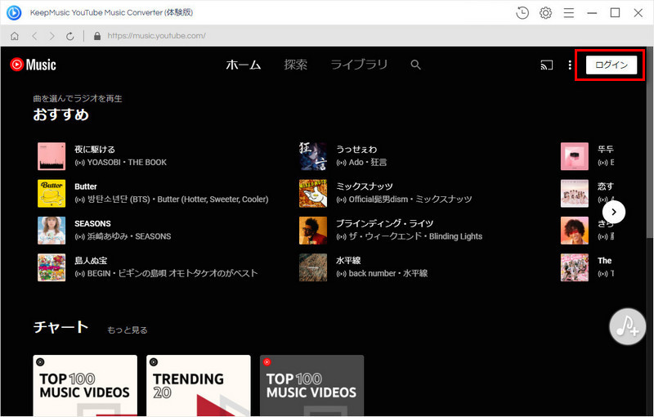Click artist line YOASOBI・THE BOOK
This screenshot has height=417, width=654.
[127, 162]
